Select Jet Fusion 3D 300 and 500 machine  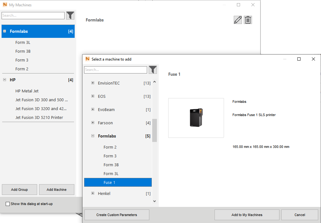[x=38, y=100]
